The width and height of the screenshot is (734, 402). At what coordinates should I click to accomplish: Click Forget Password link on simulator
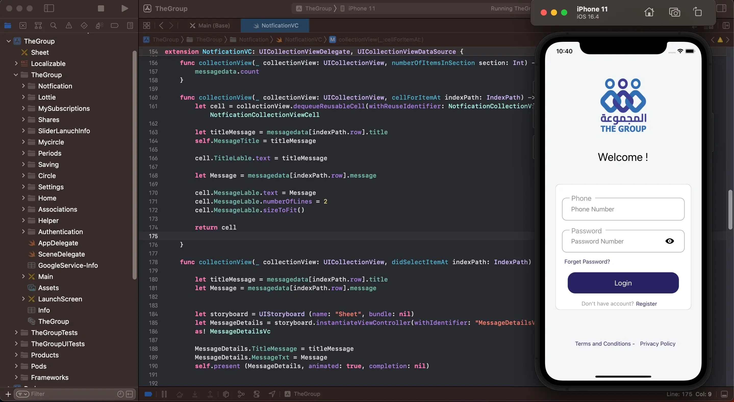tap(587, 261)
